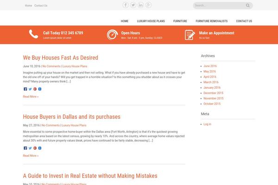Click the search magnifier icon

pyautogui.click(x=248, y=6)
